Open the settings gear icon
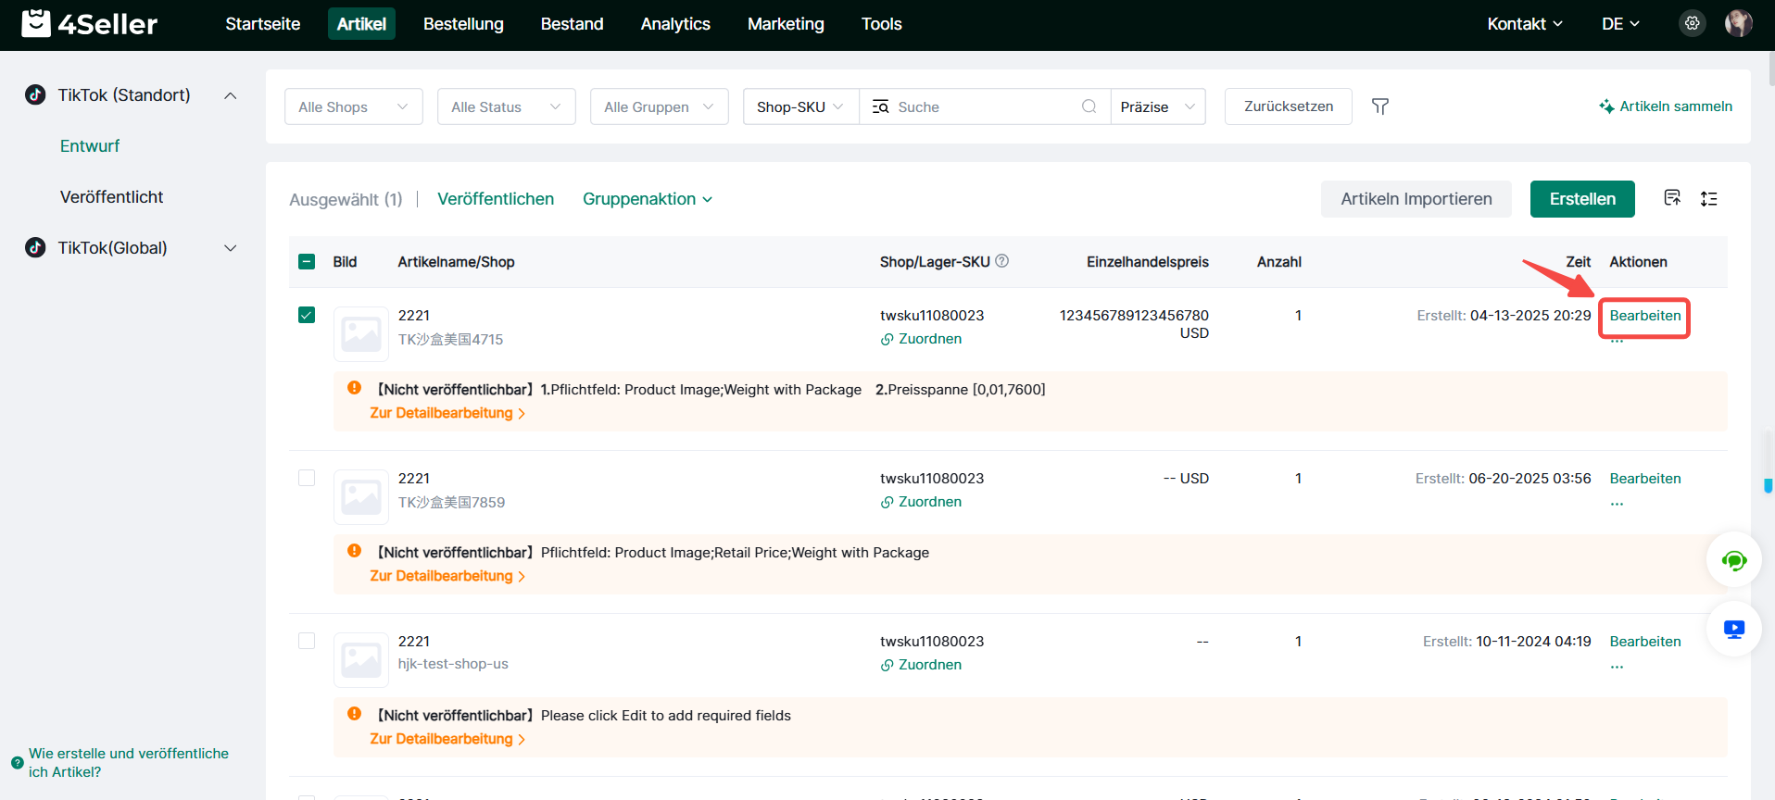The image size is (1775, 800). point(1692,24)
